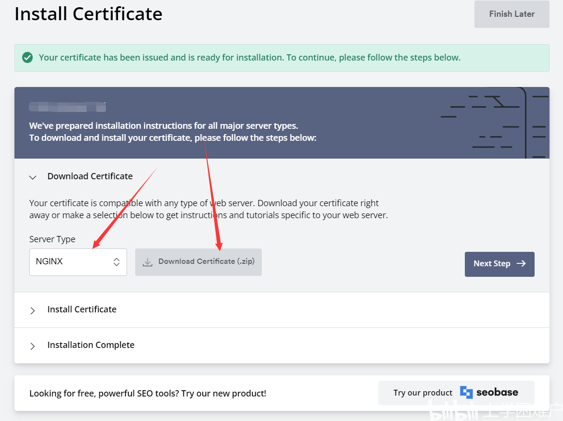The width and height of the screenshot is (563, 421).
Task: Click the arrow icon in Next Step
Action: pyautogui.click(x=521, y=263)
